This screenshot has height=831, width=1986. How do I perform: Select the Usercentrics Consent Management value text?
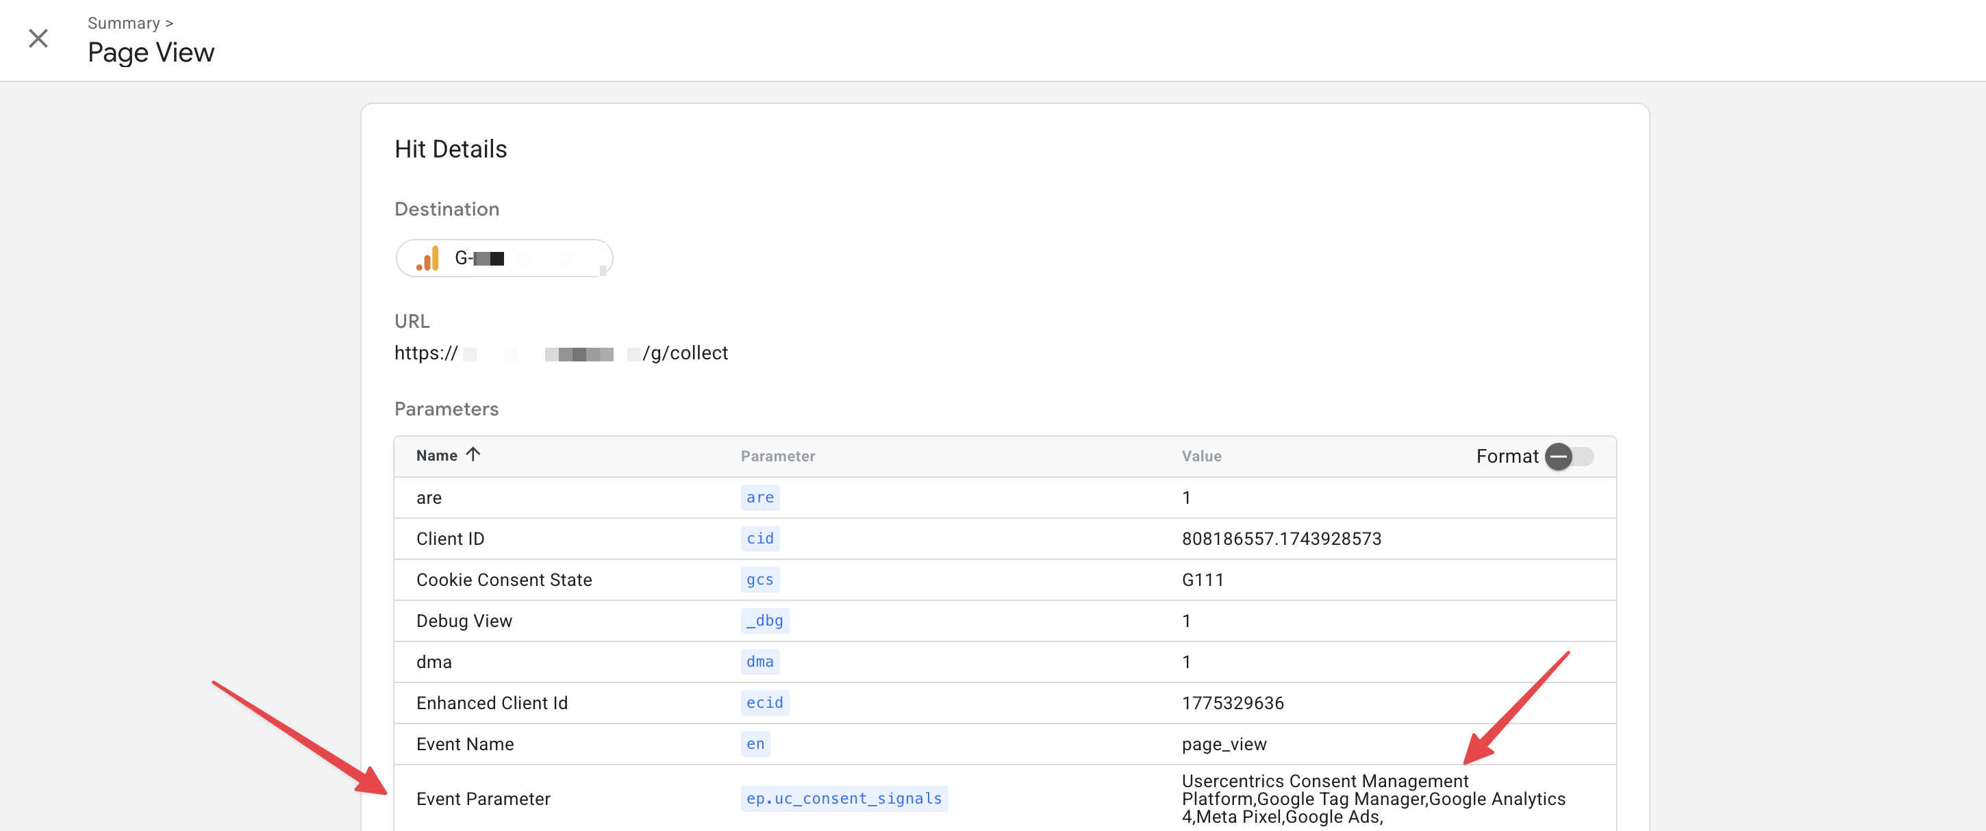tap(1373, 799)
